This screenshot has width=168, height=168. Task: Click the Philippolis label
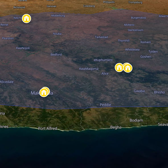(109, 2)
